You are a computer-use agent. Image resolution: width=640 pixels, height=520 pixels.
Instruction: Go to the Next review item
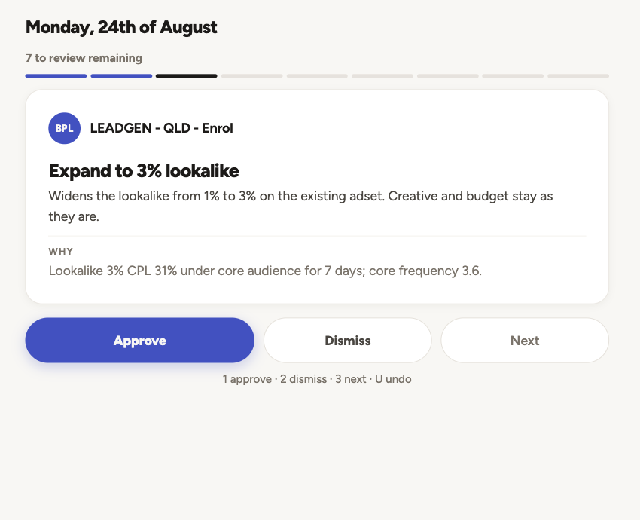click(x=525, y=341)
